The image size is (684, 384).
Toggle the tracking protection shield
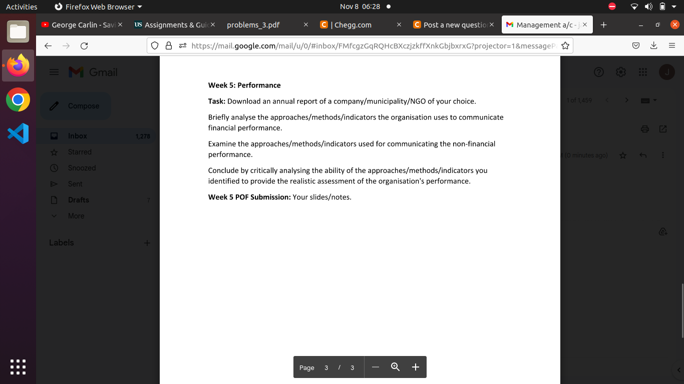point(154,45)
